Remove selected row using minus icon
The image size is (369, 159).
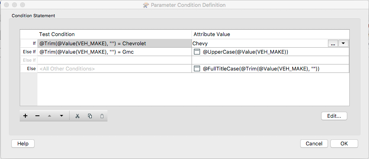click(37, 116)
